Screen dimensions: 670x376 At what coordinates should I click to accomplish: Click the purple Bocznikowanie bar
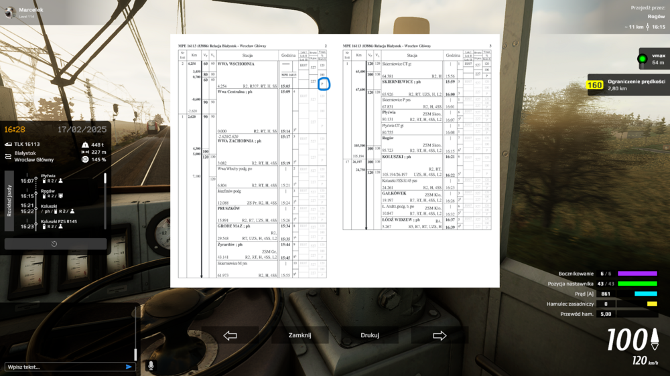[637, 274]
